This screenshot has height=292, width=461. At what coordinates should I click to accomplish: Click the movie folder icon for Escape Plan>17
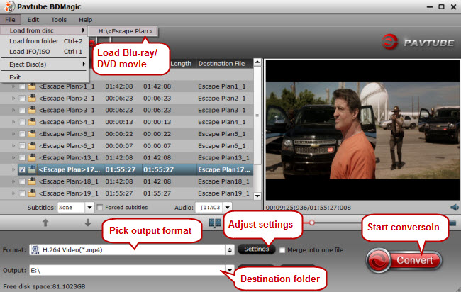point(32,169)
